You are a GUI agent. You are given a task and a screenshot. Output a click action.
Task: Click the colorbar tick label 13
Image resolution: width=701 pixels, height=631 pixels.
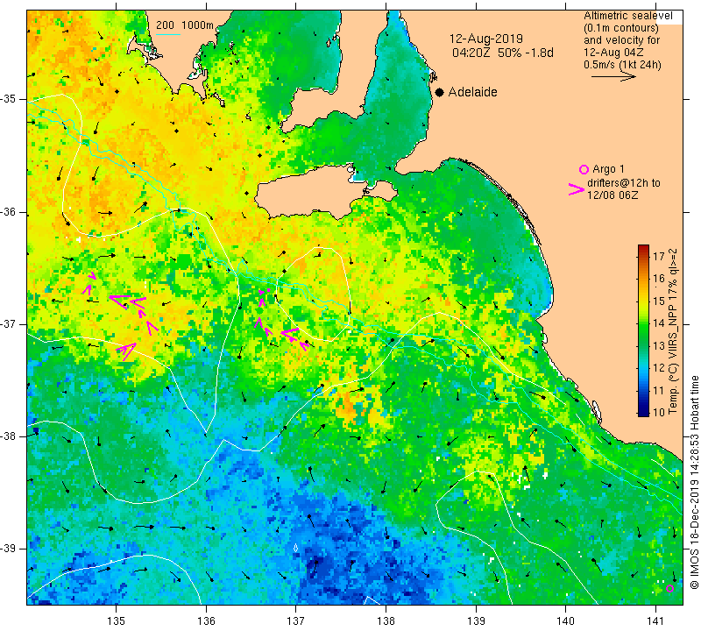[x=659, y=345]
